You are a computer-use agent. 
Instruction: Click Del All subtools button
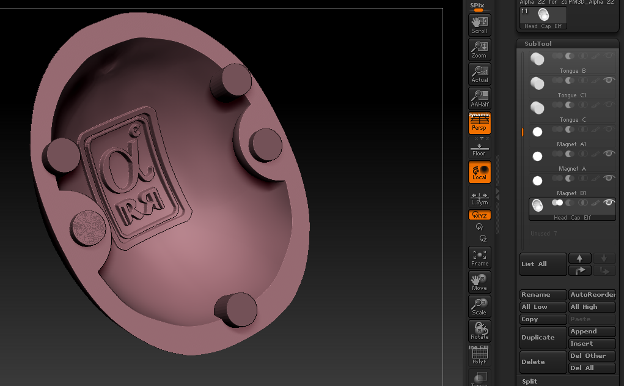point(592,368)
